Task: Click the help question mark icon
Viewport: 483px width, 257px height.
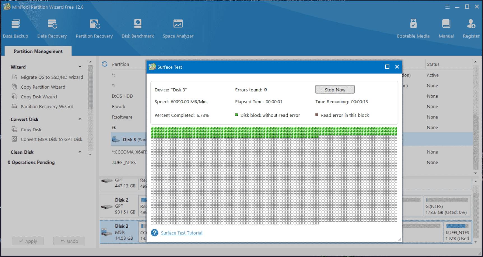Action: click(155, 233)
